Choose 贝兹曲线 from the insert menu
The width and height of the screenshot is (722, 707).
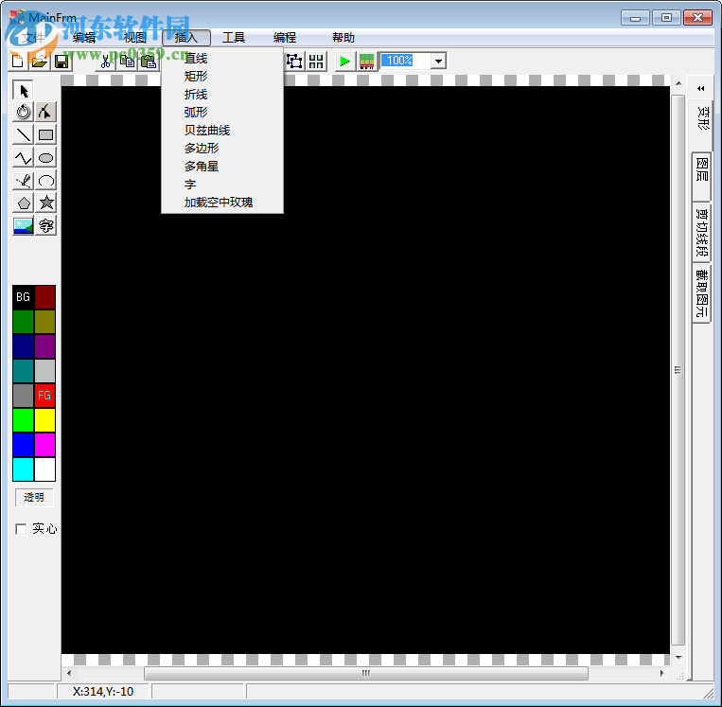point(222,131)
